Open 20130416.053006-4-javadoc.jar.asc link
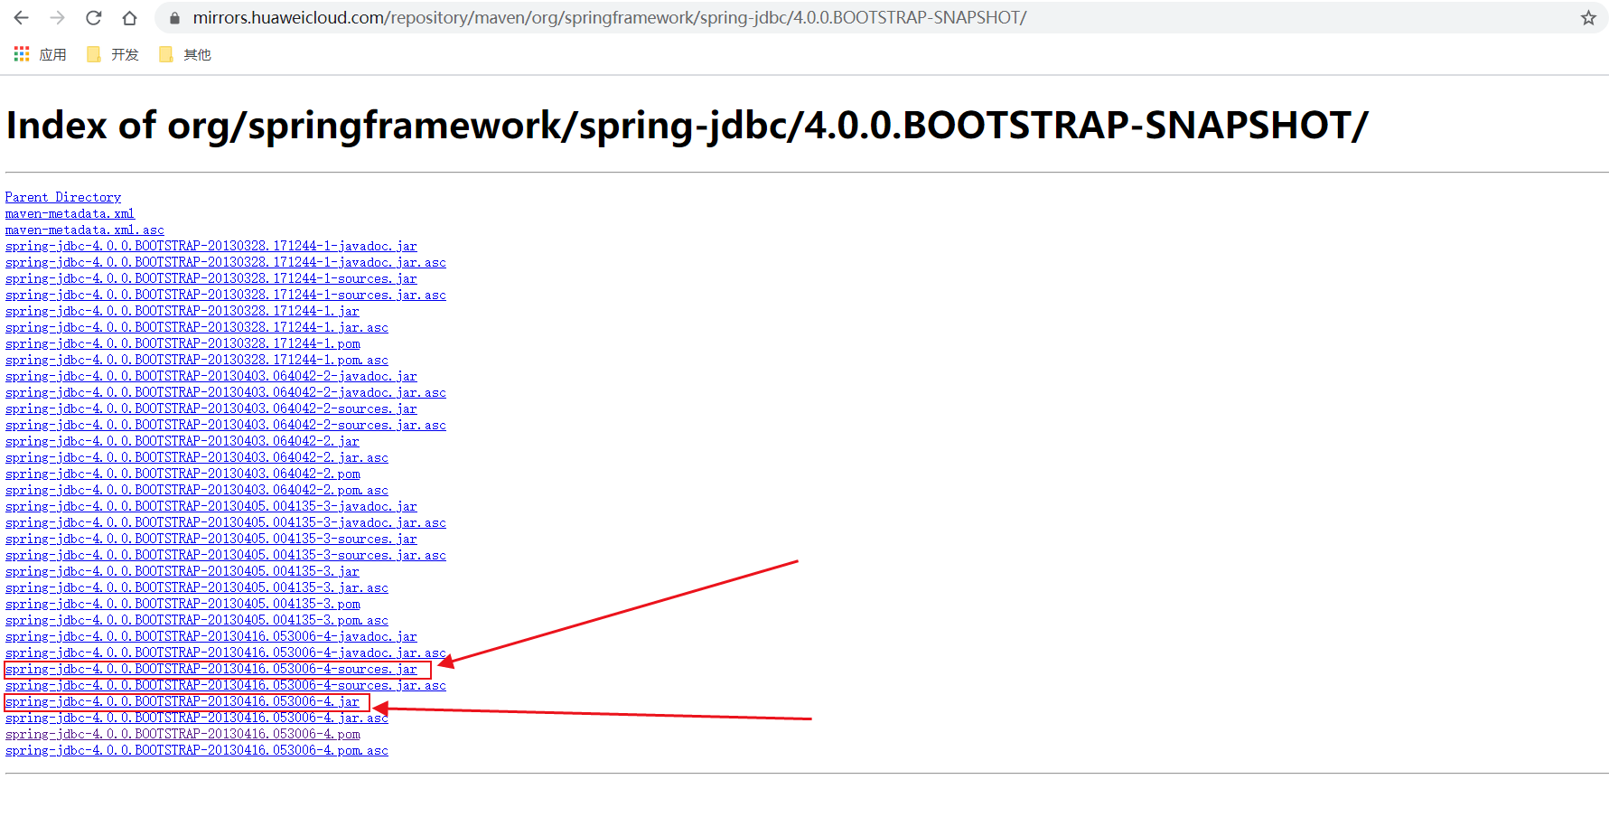This screenshot has height=817, width=1609. 226,653
